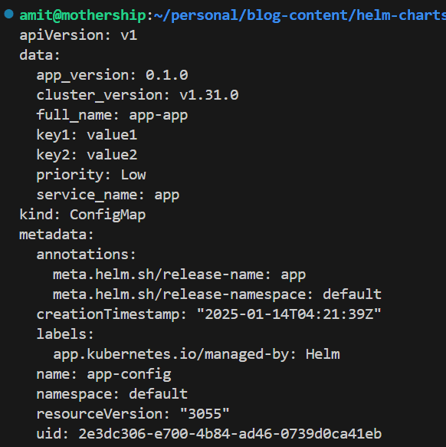Click the key2: value2 entry
Image resolution: width=446 pixels, height=447 pixels.
[87, 155]
